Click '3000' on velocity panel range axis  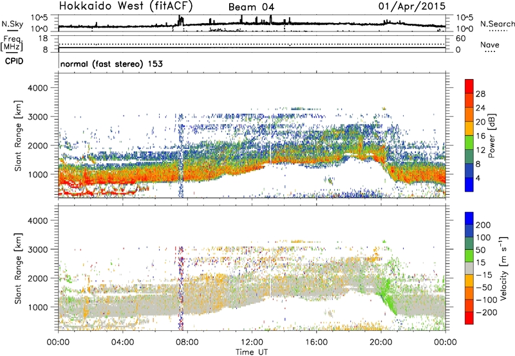pyautogui.click(x=38, y=249)
